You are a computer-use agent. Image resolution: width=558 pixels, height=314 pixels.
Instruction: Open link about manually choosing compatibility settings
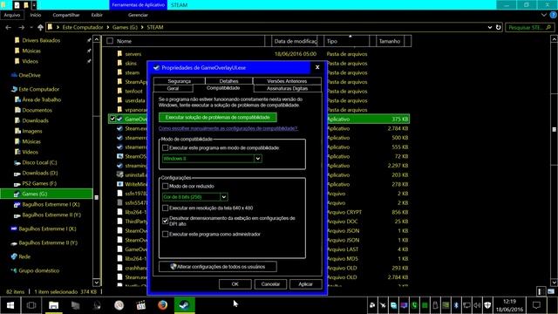[228, 128]
